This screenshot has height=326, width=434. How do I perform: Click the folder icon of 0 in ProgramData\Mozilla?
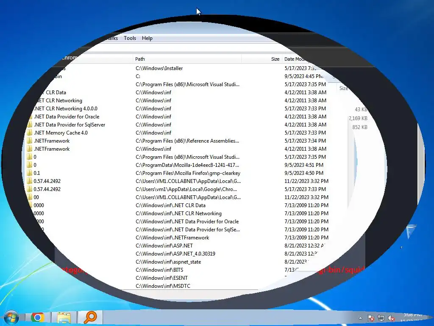tap(29, 165)
